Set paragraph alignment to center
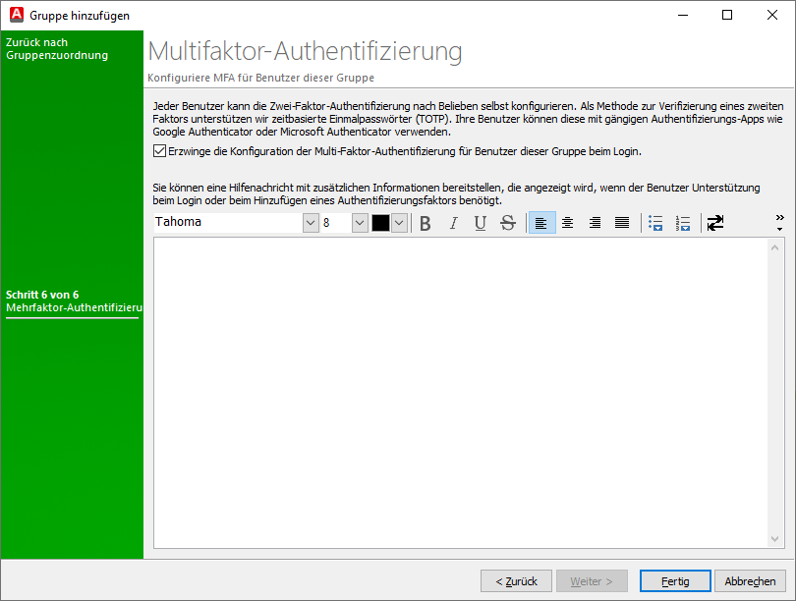This screenshot has height=601, width=796. [568, 223]
